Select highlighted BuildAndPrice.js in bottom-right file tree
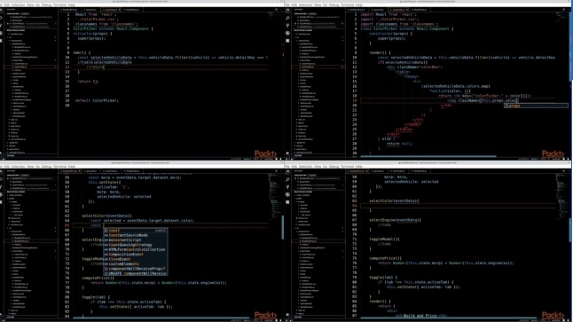The height and width of the screenshot is (322, 573). coord(318,241)
